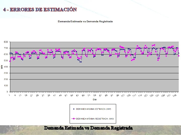Click y-axis label '300'
Image resolution: width=181 pixels, height=135 pixels.
[x=6, y=73]
